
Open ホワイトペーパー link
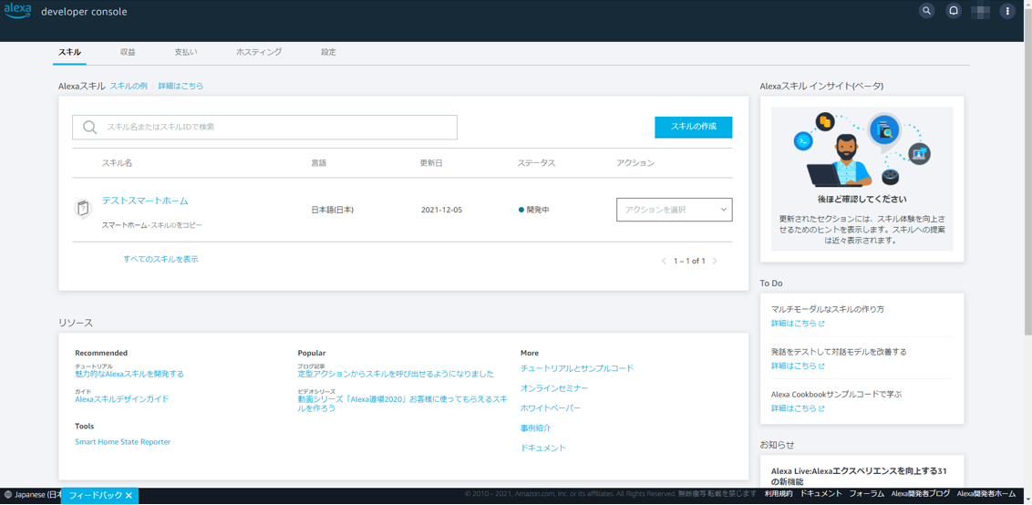tap(551, 408)
